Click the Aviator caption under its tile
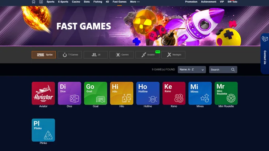Viewport: 269px width, 151px height. point(43,106)
